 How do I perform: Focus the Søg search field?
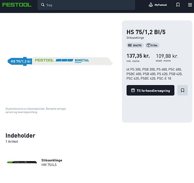click(x=86, y=5)
